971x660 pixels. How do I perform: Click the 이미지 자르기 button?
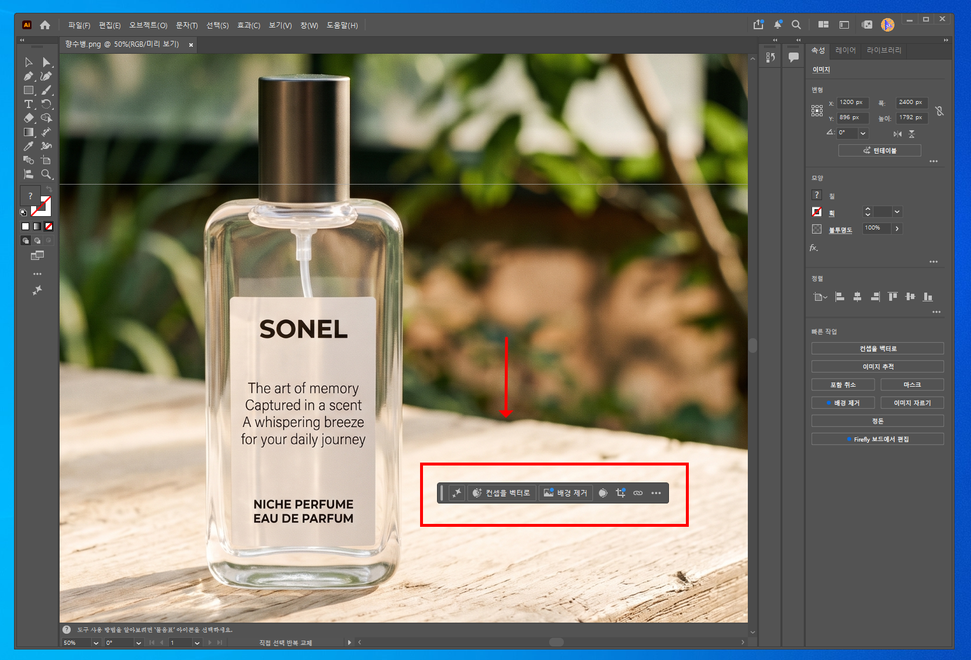912,403
